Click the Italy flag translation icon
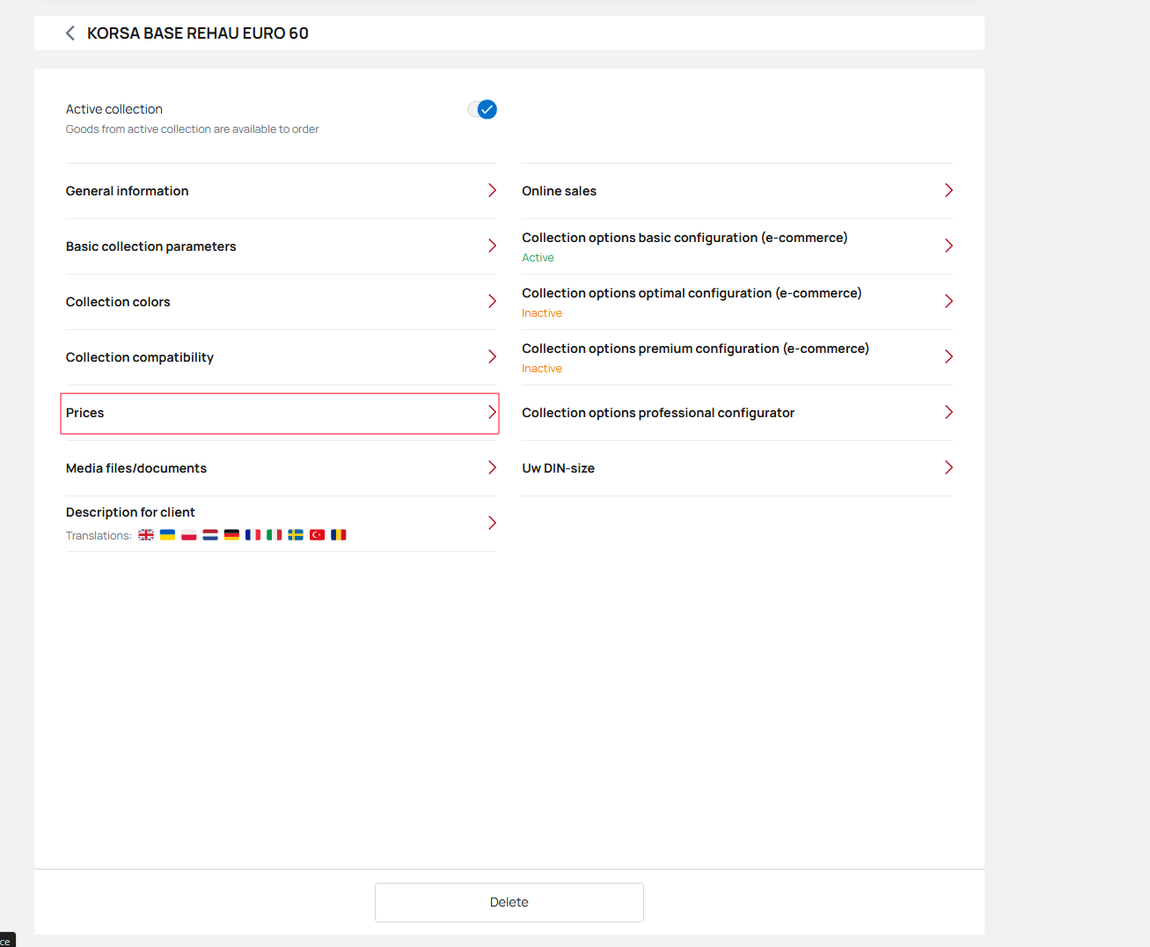Screen dimensions: 1150x947 (275, 535)
